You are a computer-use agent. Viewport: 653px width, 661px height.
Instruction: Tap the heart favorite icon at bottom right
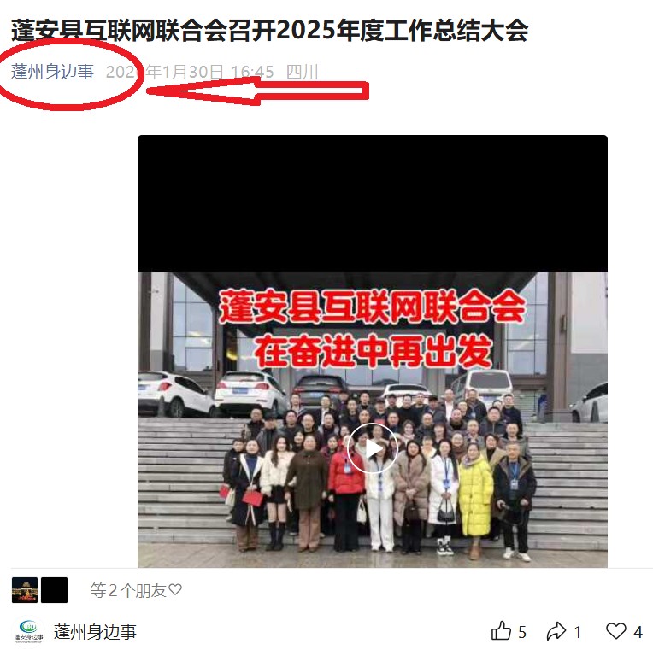pos(616,631)
